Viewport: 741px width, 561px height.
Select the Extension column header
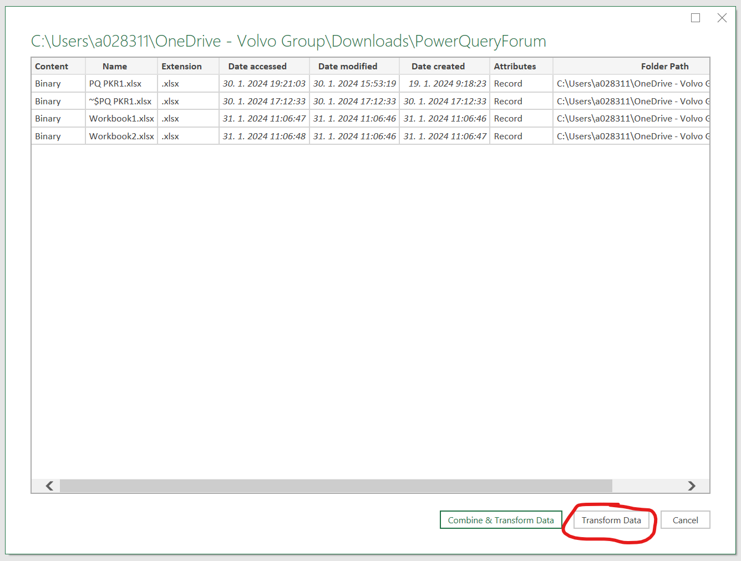(x=188, y=66)
